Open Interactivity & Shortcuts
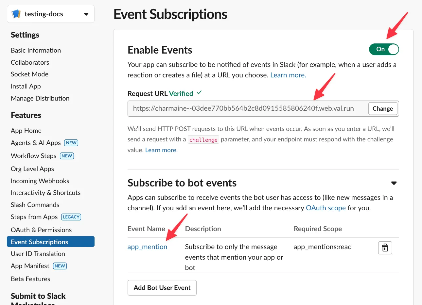 pos(46,193)
